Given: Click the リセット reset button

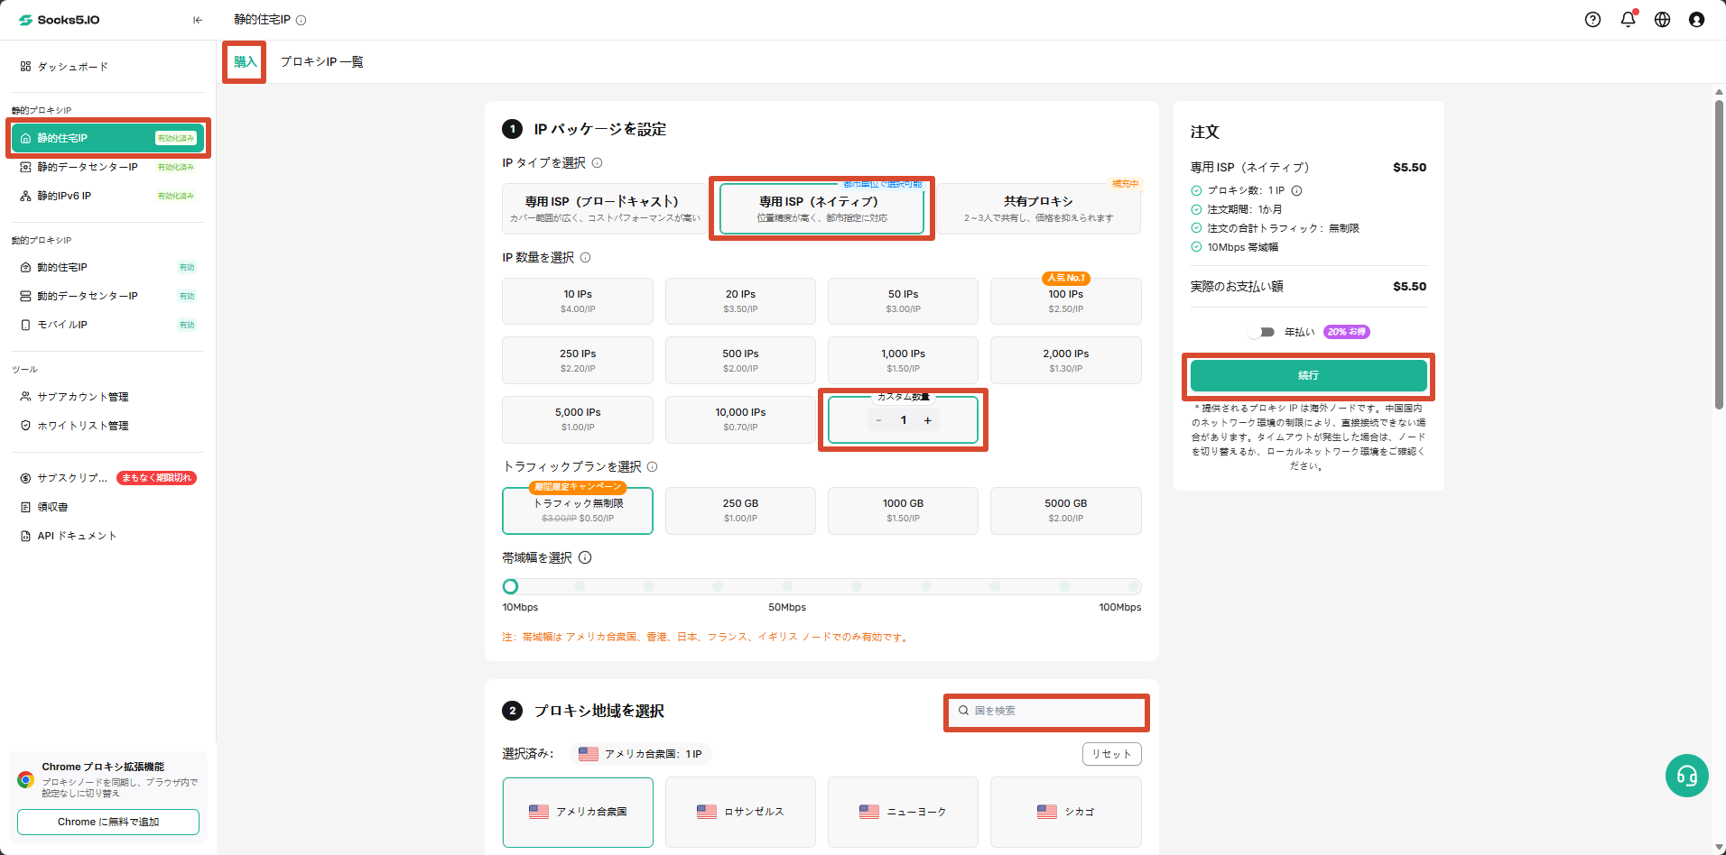Looking at the screenshot, I should (1111, 754).
